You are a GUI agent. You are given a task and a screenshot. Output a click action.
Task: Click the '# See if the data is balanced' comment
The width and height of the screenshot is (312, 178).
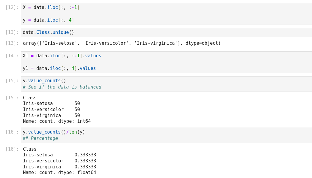[62, 87]
